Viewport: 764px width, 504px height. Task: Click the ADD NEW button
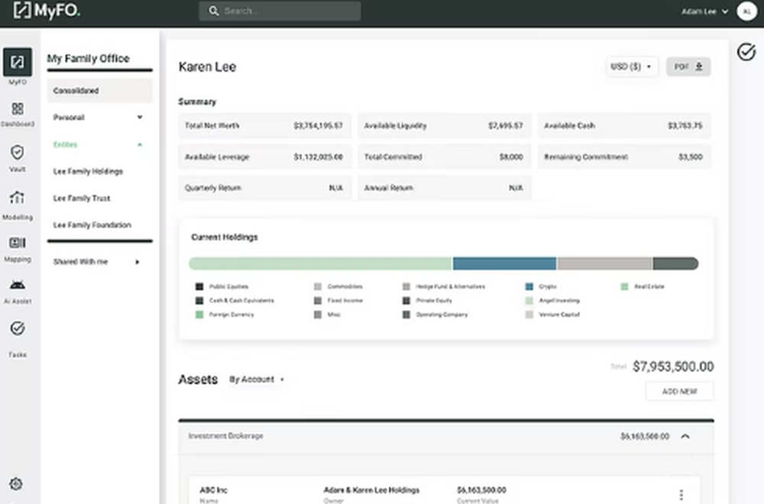[679, 391]
